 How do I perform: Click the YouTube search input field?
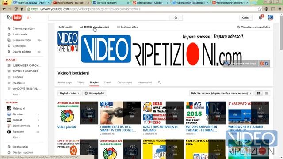(109, 18)
